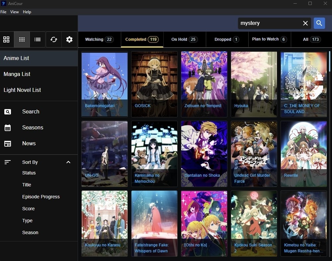Sort the list by Score
This screenshot has width=332, height=261.
tap(28, 209)
